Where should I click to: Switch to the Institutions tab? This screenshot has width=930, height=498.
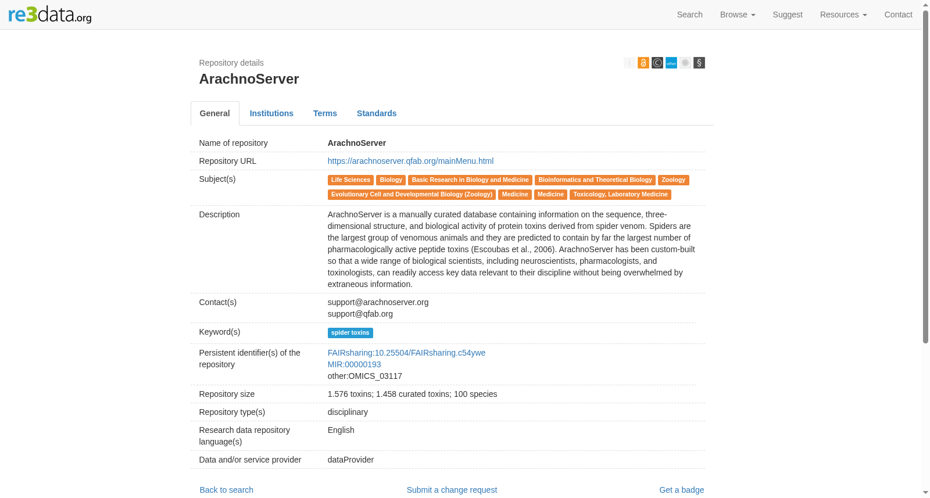[271, 113]
